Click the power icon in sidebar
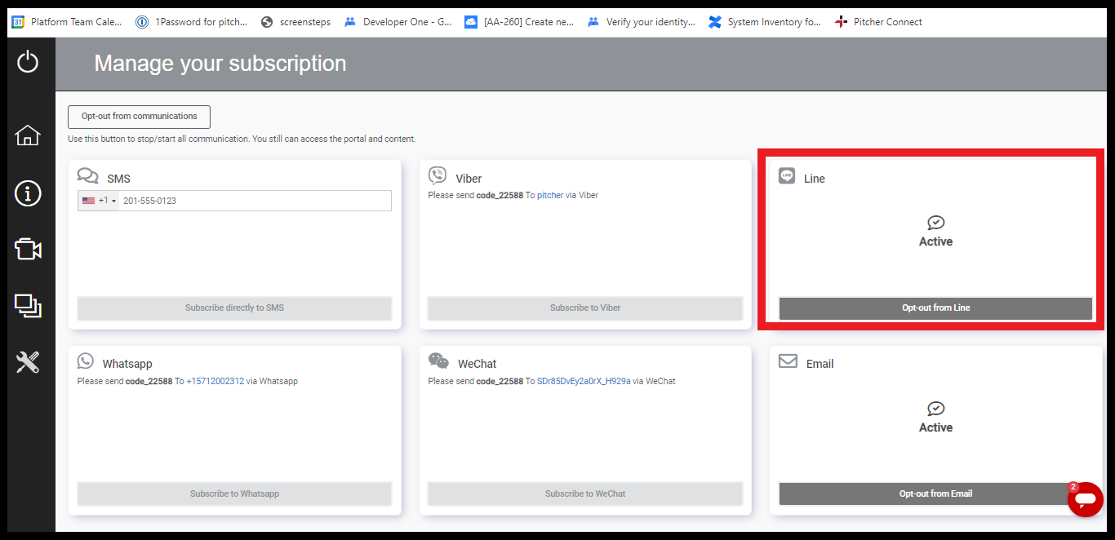This screenshot has width=1115, height=540. (28, 61)
